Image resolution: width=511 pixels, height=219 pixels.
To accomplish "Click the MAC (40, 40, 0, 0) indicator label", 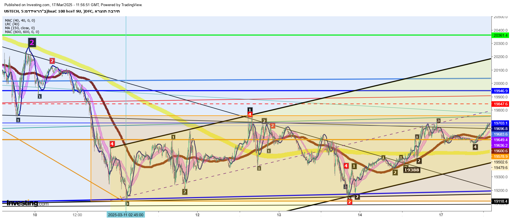I will coord(20,20).
